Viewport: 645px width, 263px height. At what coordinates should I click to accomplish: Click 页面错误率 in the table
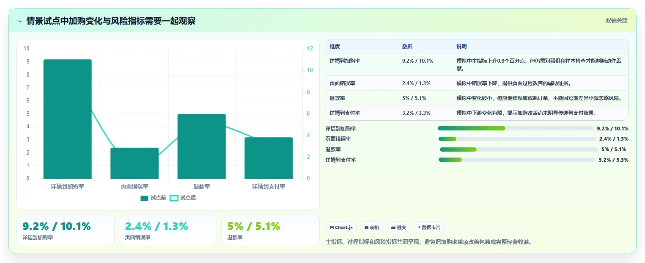342,83
